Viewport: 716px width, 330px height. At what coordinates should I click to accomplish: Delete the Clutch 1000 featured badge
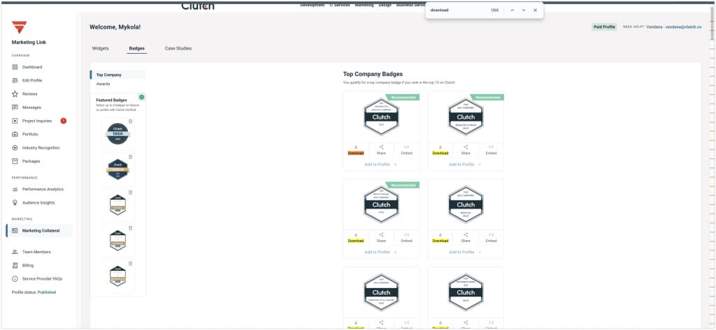pos(130,121)
